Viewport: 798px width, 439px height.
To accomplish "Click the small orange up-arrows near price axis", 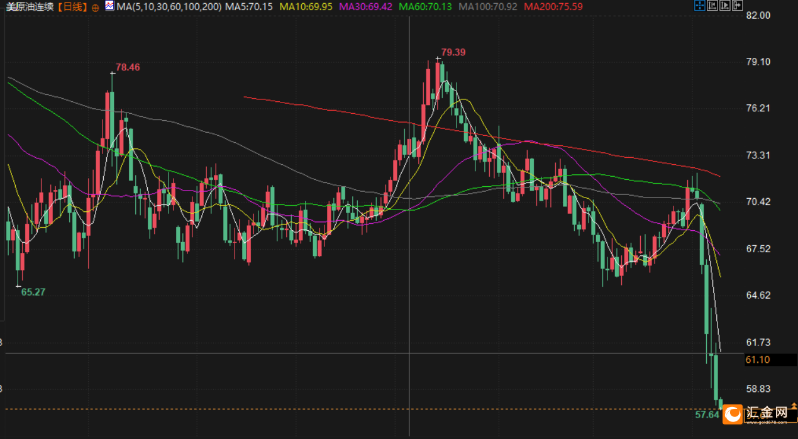I will point(794,407).
